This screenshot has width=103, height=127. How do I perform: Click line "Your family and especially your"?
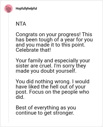[53, 61]
